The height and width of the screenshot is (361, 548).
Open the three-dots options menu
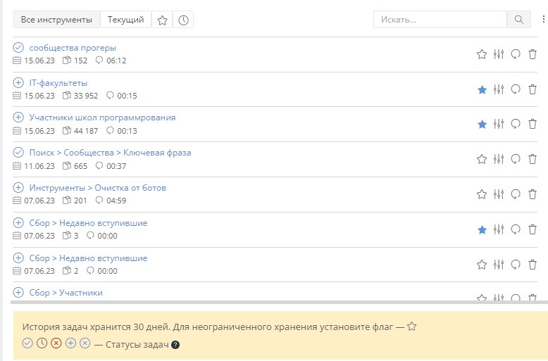(542, 20)
